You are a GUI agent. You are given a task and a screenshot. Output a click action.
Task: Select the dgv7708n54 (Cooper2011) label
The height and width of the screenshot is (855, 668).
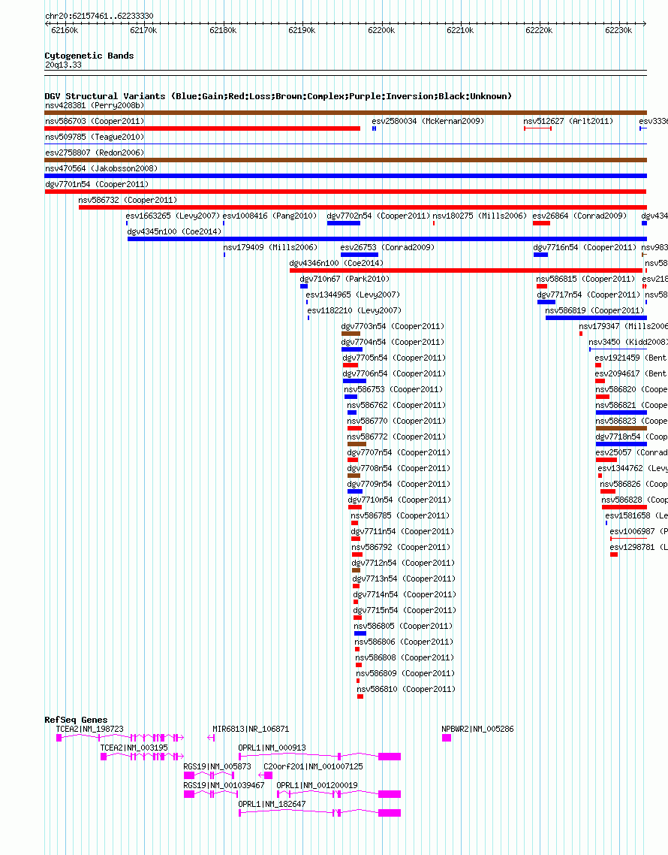(399, 469)
